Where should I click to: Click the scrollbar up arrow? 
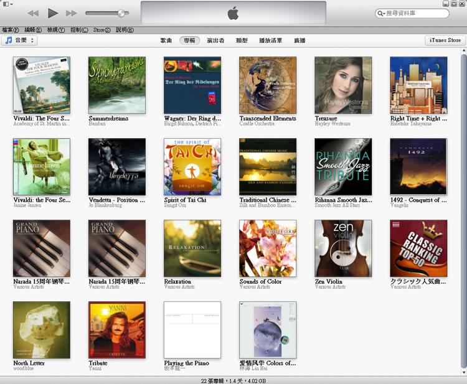click(x=463, y=51)
